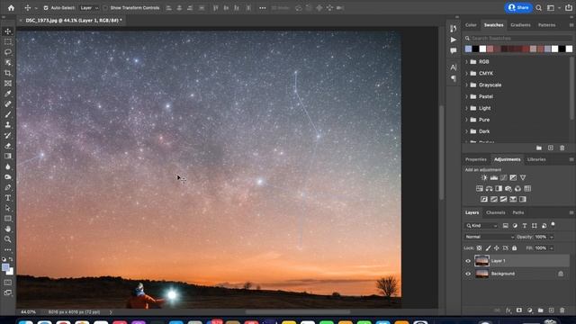Select the Move tool in the toolbox
This screenshot has height=324, width=576.
click(x=8, y=31)
